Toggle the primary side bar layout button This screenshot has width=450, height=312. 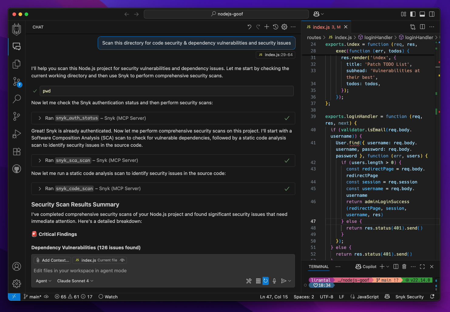pyautogui.click(x=413, y=14)
